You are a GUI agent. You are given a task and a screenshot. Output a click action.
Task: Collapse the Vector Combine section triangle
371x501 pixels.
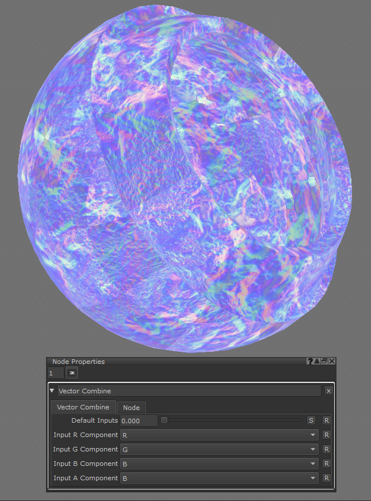click(52, 390)
